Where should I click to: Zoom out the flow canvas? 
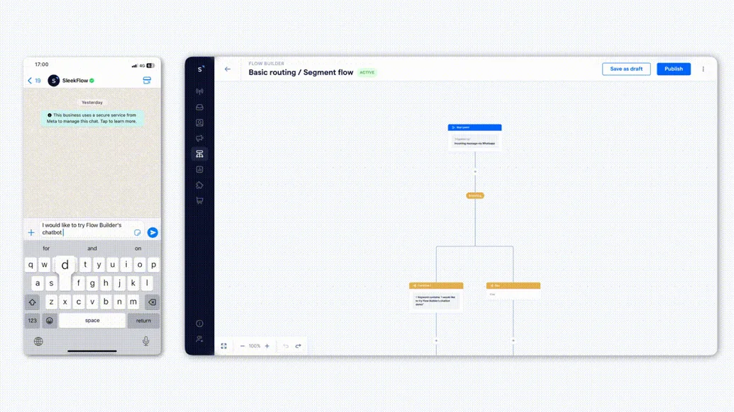tap(243, 346)
